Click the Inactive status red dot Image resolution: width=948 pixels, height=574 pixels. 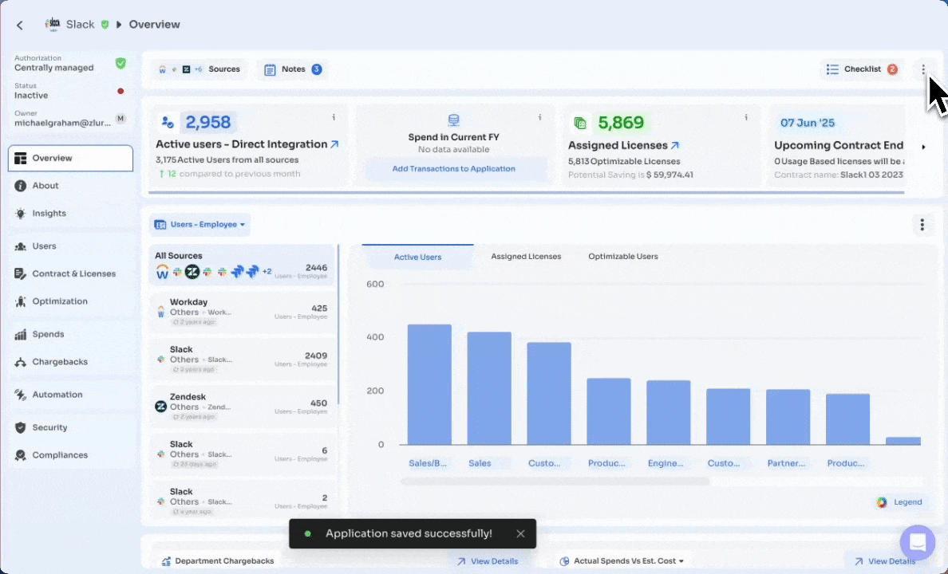120,91
